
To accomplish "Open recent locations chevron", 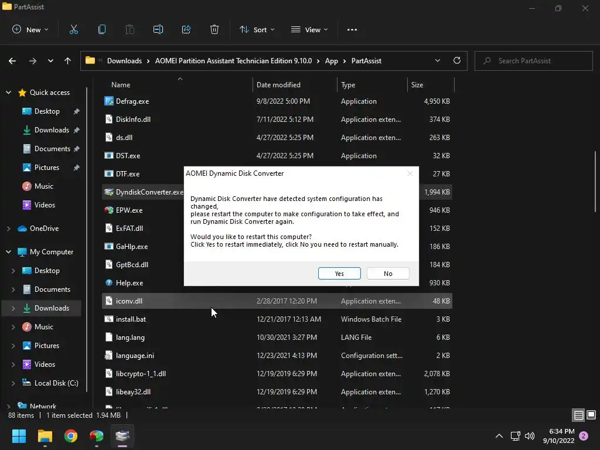I will coord(50,61).
